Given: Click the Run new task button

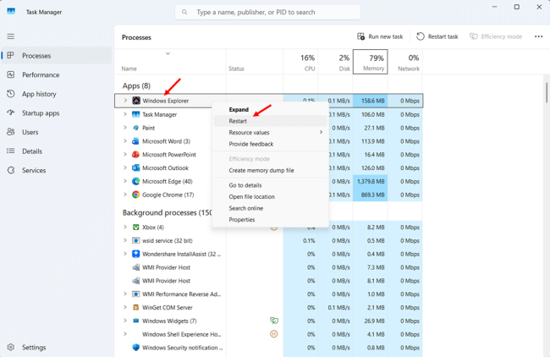Looking at the screenshot, I should (380, 36).
